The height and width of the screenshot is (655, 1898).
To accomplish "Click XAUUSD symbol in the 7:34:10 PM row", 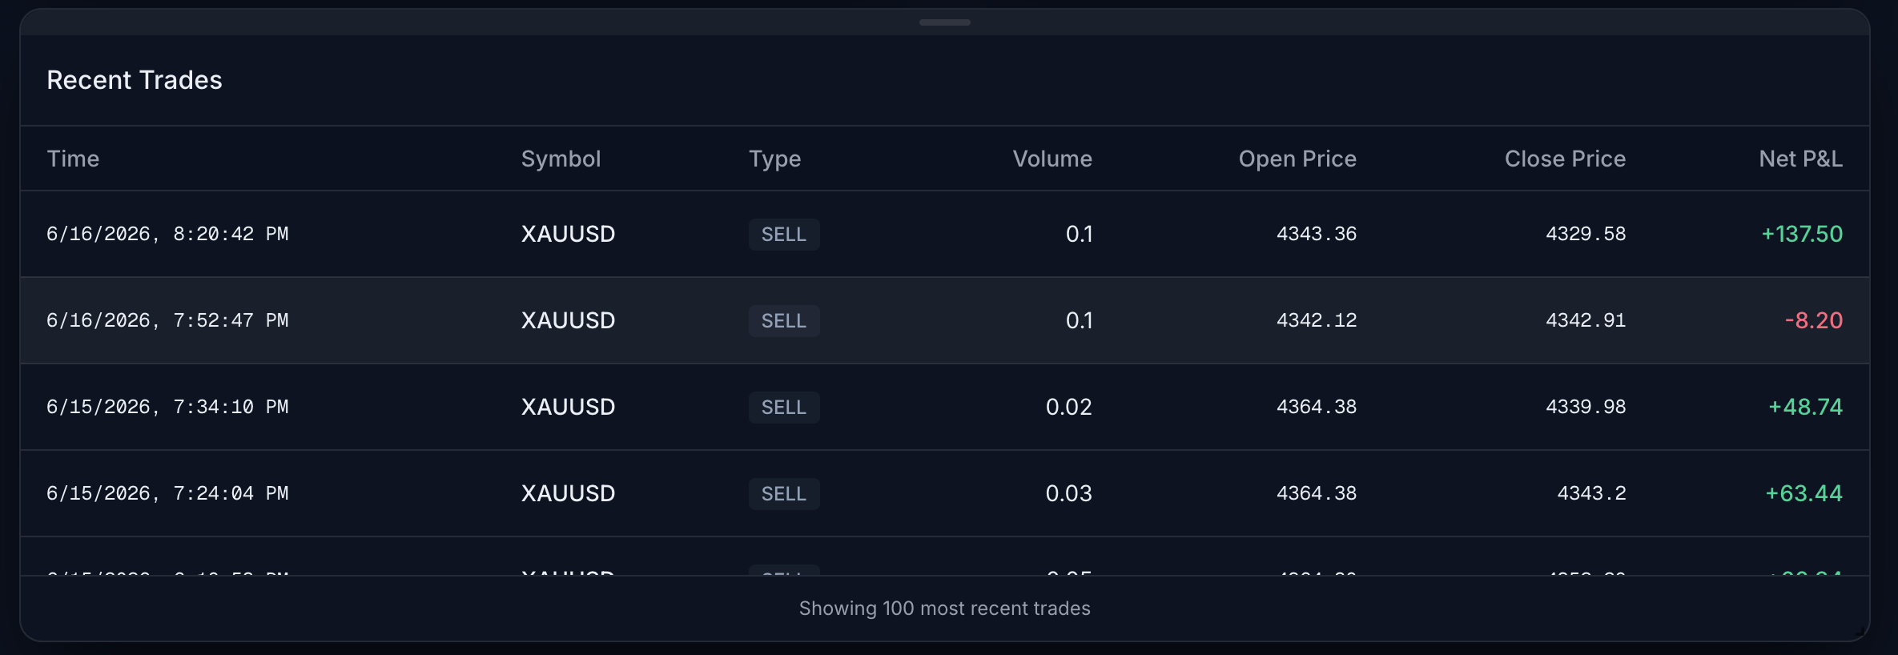I will pyautogui.click(x=568, y=407).
